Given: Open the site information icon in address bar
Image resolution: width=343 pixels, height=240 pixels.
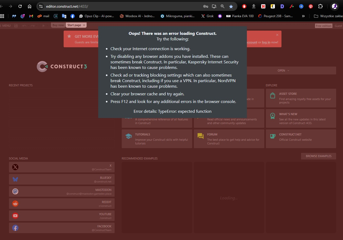Looking at the screenshot, I should (x=41, y=6).
